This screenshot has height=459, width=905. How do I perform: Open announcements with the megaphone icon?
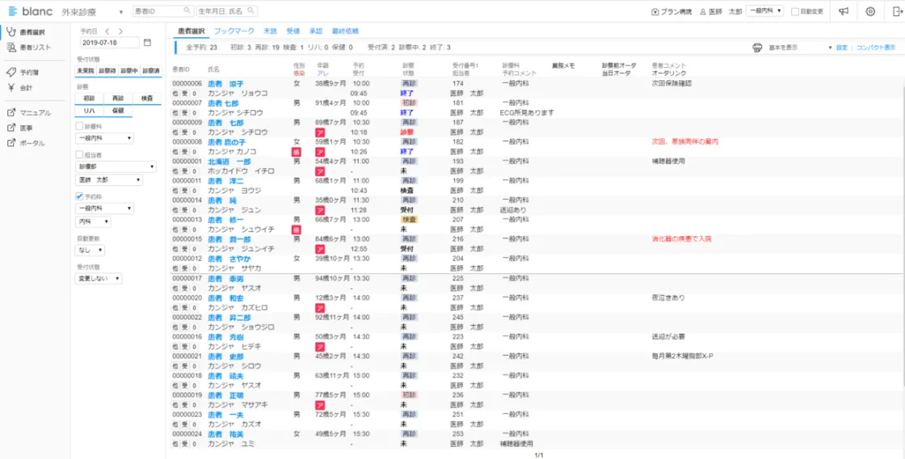(844, 11)
